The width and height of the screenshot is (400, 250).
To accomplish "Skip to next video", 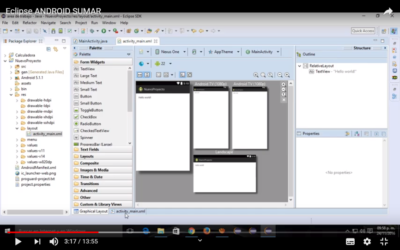I will pos(37,241).
